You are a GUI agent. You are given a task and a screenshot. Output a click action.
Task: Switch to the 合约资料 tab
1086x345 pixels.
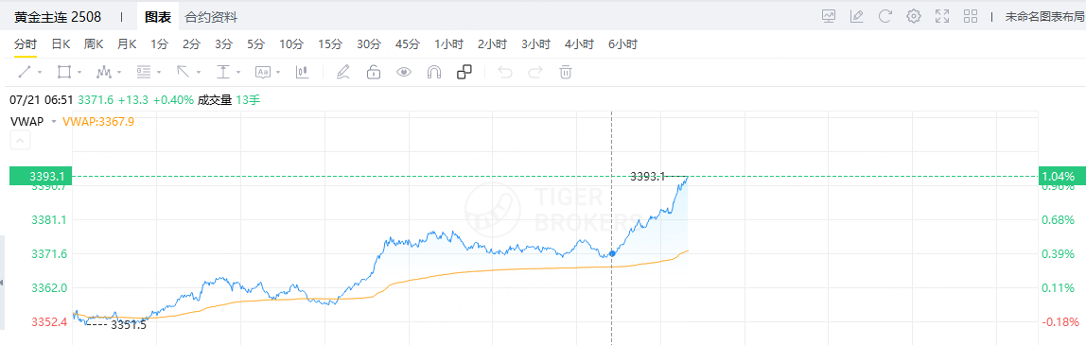(x=211, y=17)
